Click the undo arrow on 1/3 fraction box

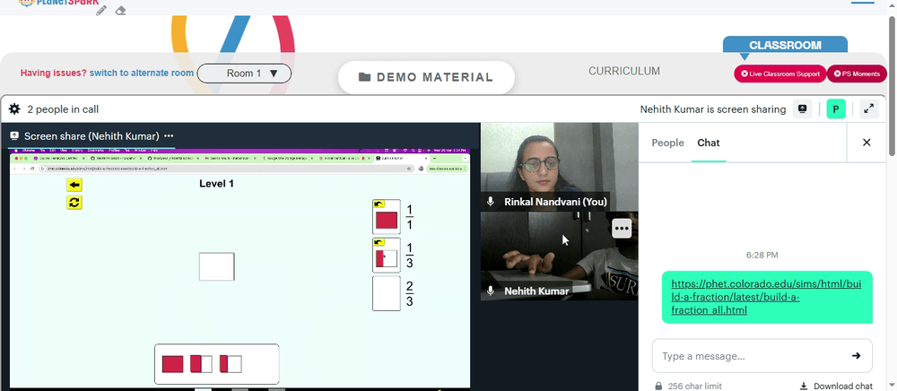[x=379, y=242]
